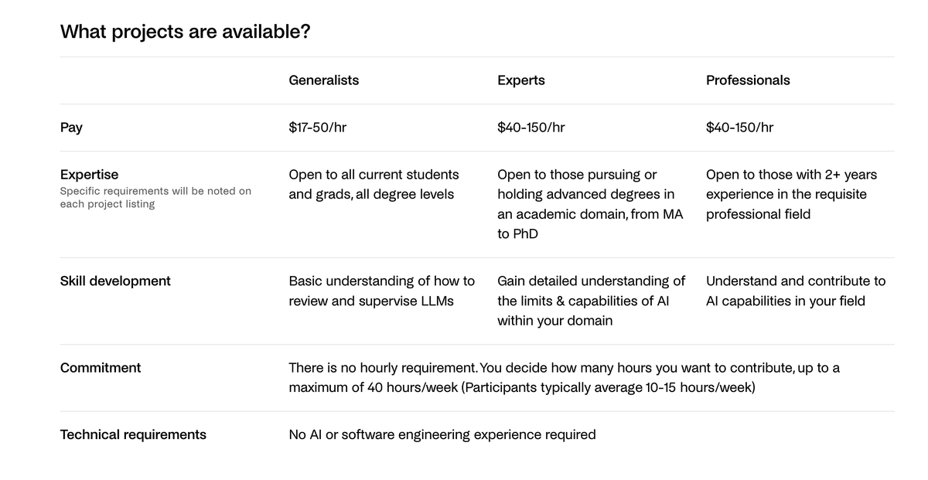Select the Professionals column header
This screenshot has width=928, height=480.
click(x=748, y=80)
